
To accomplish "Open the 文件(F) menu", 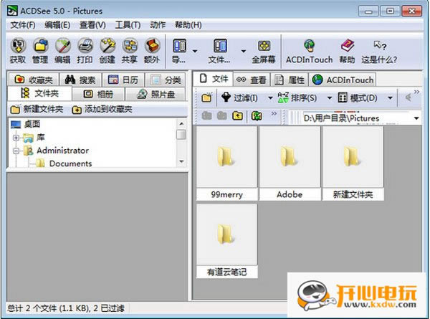I will coord(23,25).
